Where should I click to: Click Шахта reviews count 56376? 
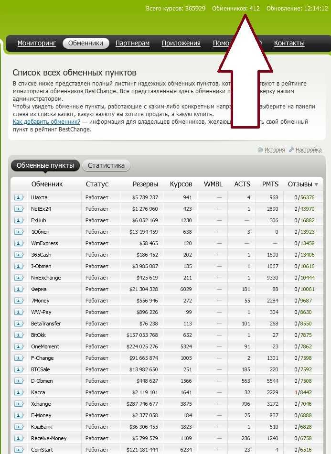click(x=307, y=197)
